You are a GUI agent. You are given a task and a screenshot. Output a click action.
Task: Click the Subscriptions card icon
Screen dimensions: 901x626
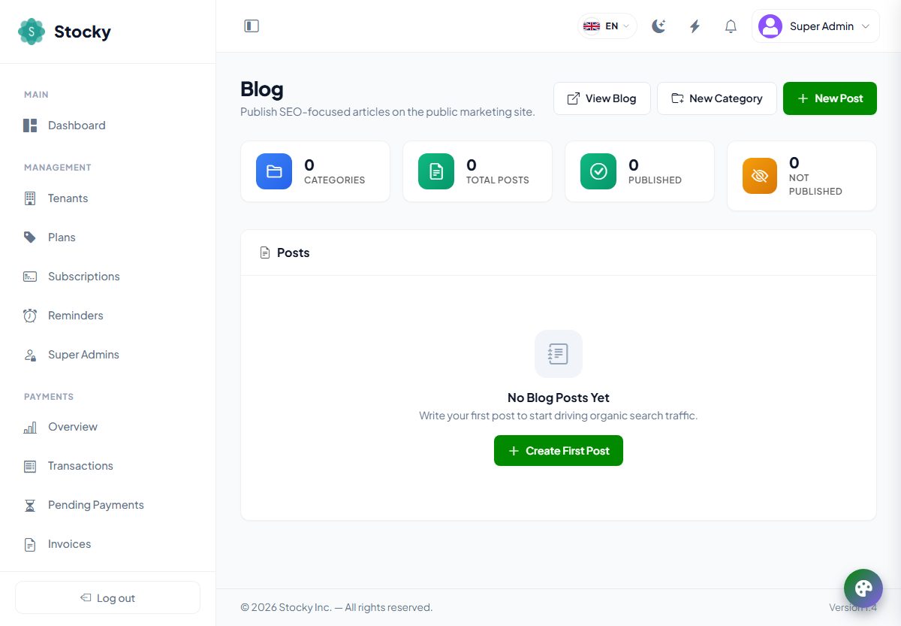[x=30, y=277]
